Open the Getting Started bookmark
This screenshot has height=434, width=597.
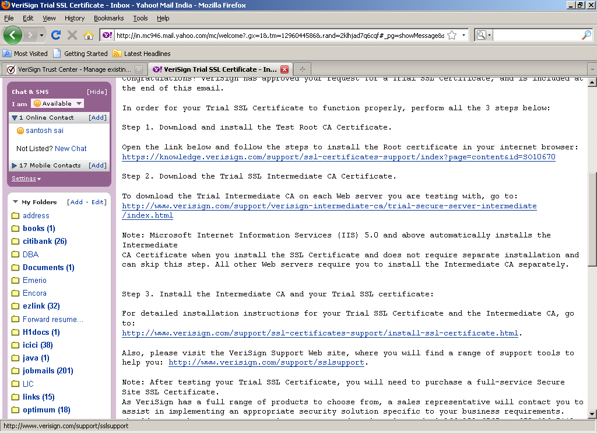pos(80,53)
